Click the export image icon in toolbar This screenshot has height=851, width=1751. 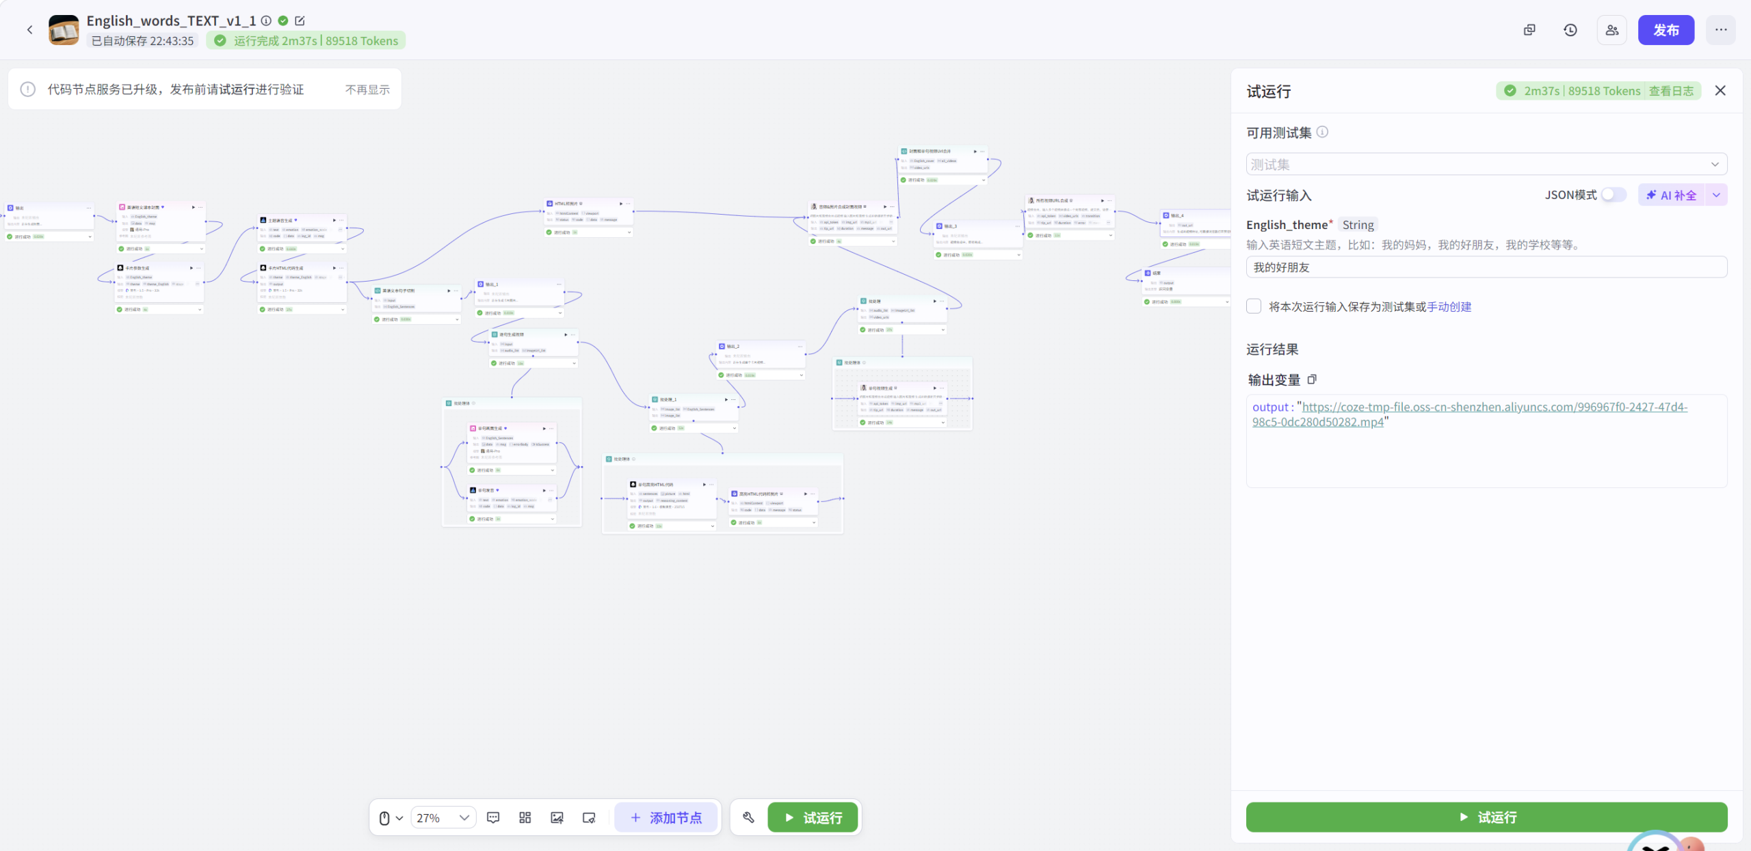click(x=557, y=818)
